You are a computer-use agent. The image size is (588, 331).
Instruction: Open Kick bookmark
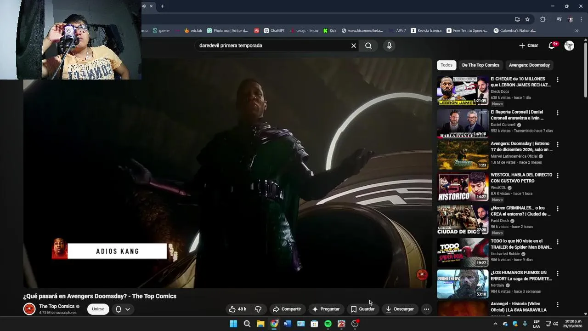click(330, 31)
